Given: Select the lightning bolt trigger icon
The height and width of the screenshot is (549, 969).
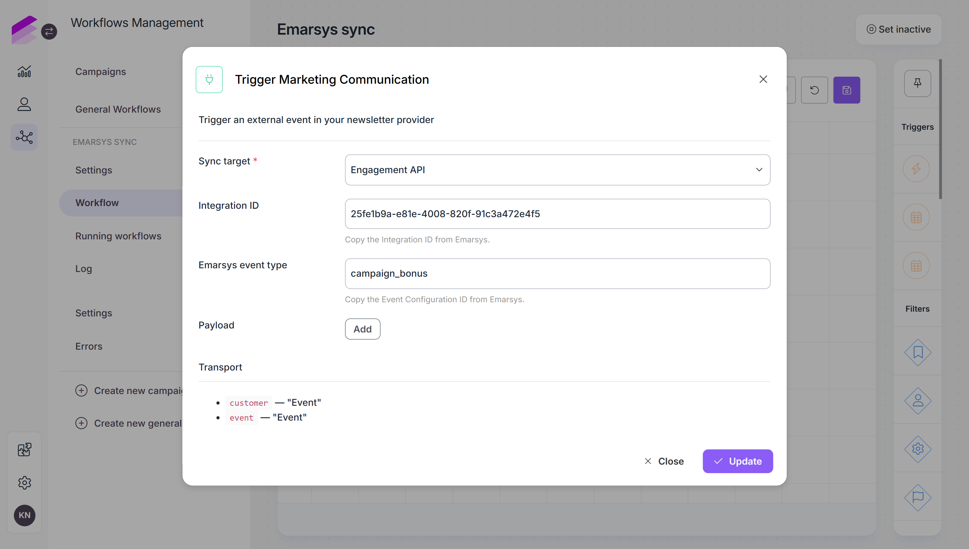Looking at the screenshot, I should (916, 168).
